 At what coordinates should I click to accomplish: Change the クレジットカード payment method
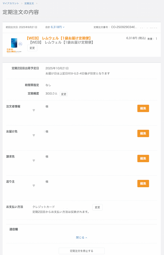pyautogui.click(x=97, y=207)
